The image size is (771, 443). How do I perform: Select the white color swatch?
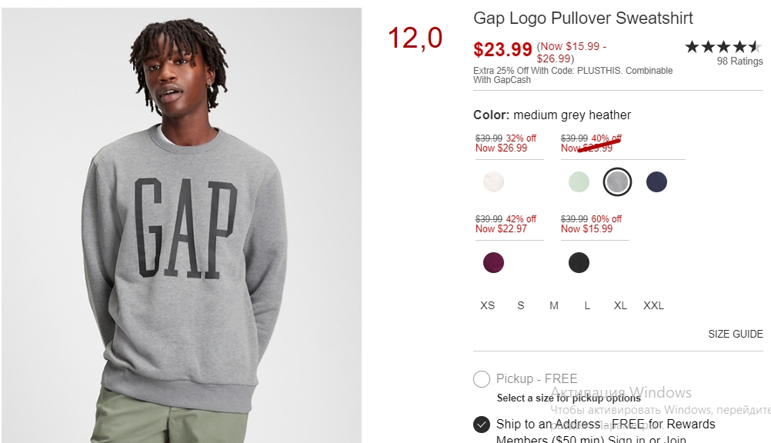click(x=493, y=182)
